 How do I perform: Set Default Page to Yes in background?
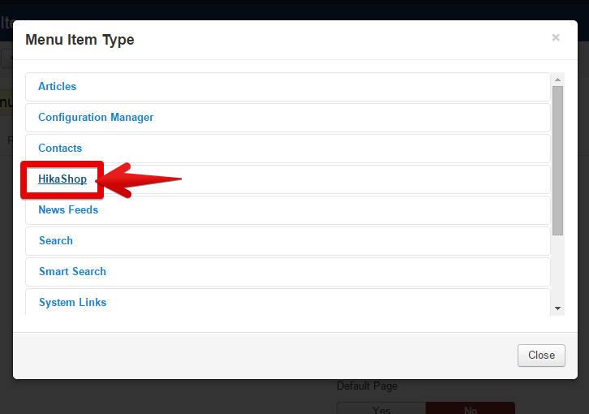click(x=381, y=408)
